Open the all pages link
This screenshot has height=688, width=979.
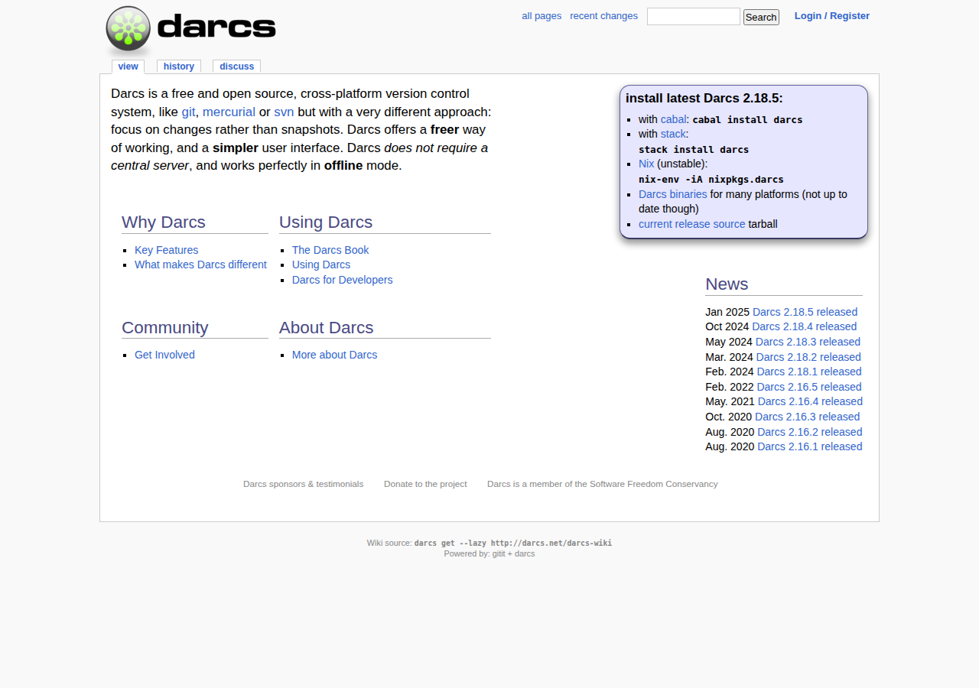point(542,16)
